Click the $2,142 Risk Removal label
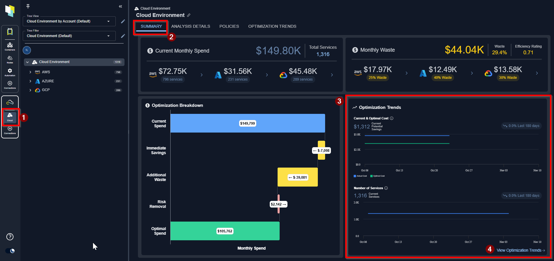This screenshot has height=261, width=554. coord(278,204)
